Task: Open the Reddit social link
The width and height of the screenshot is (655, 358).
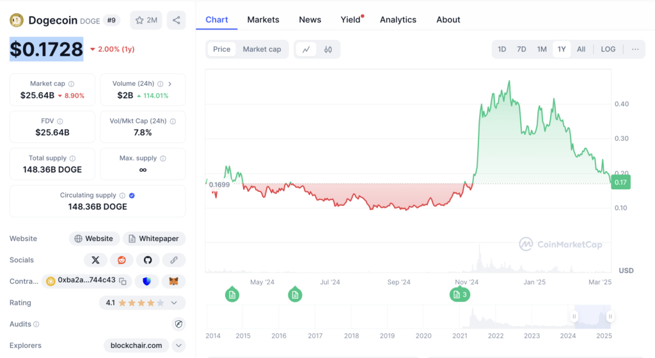Action: tap(122, 260)
